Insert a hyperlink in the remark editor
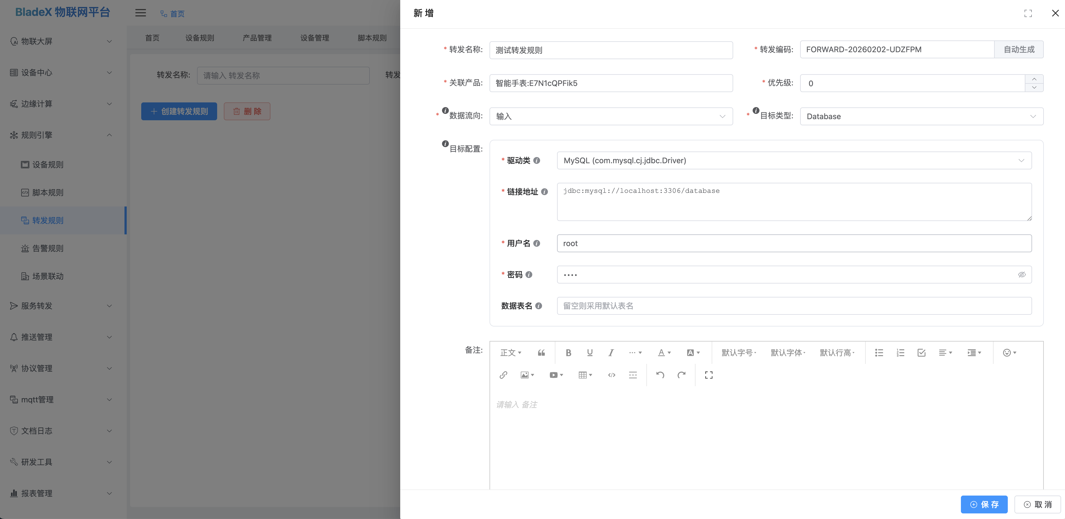Screen dimensions: 1065x519 click(x=503, y=375)
